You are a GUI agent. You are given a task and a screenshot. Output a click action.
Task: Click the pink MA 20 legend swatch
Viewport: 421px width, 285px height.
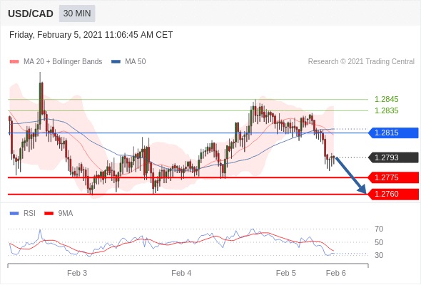(14, 62)
